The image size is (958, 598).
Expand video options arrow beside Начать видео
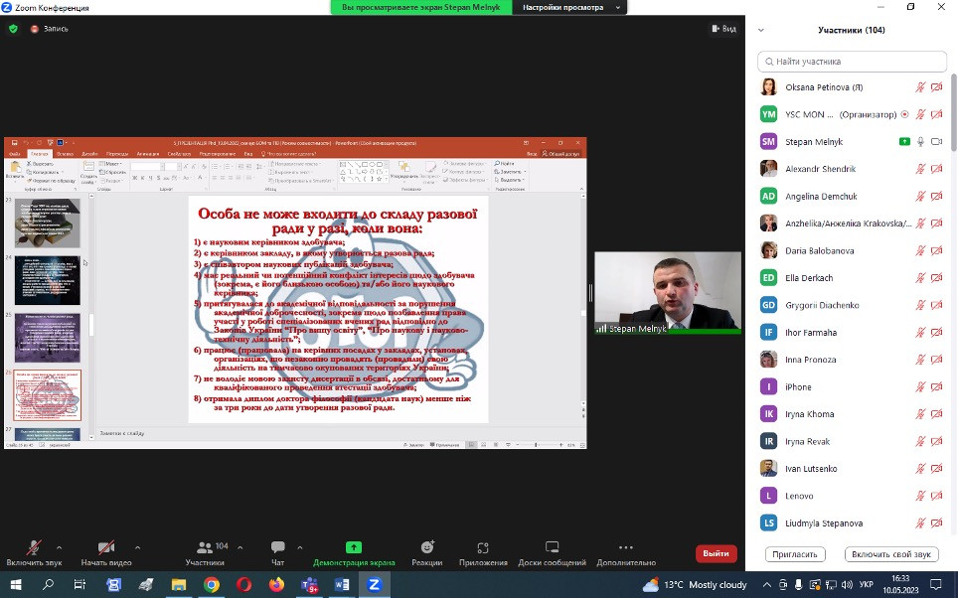pos(137,547)
